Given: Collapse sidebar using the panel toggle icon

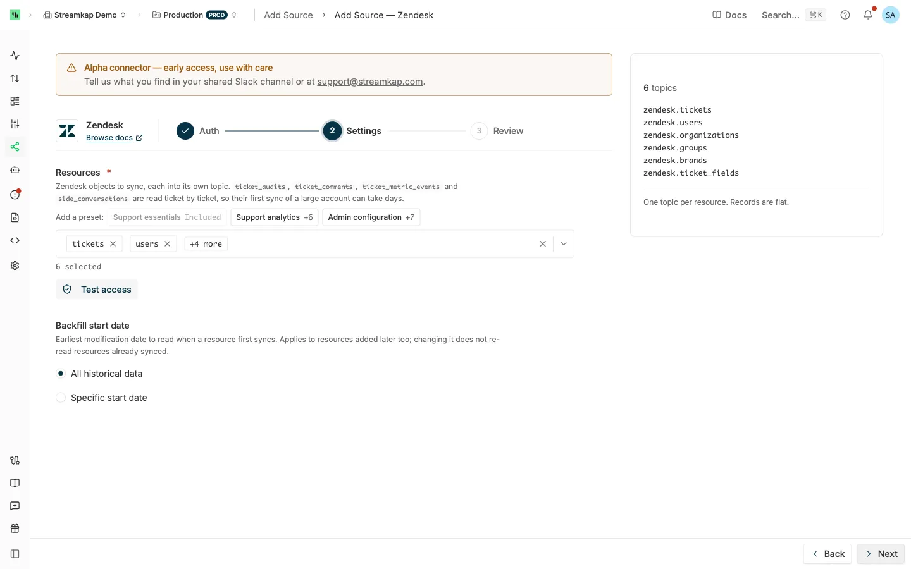Looking at the screenshot, I should 15,554.
